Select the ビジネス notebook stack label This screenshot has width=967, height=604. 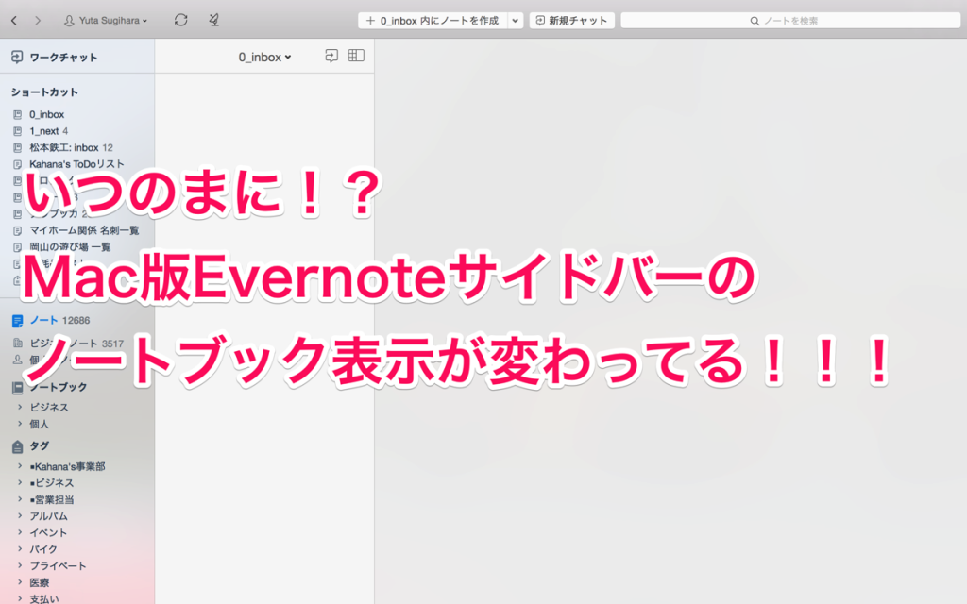pos(49,408)
